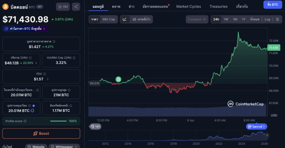Open the Market Cycles tab
Viewport: 285px width, 148px height.
[x=188, y=6]
